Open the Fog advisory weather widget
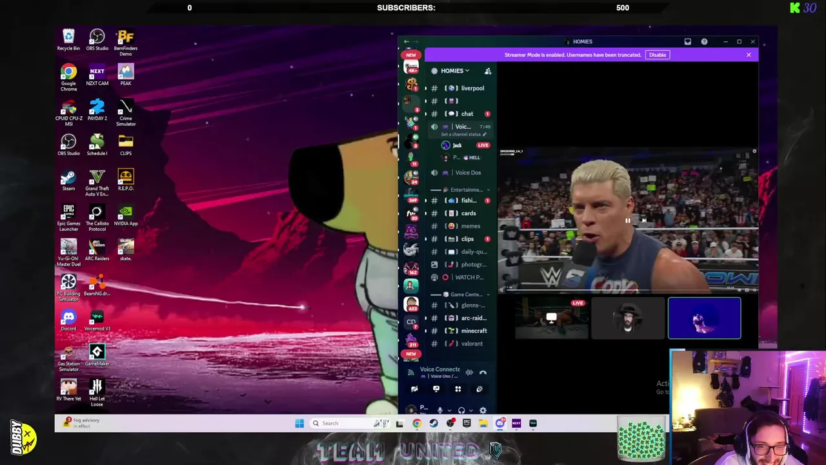826x465 pixels. point(83,422)
